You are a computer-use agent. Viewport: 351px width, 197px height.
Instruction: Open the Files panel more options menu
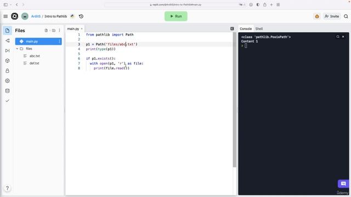59,31
